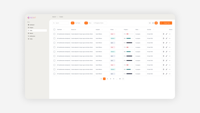Edit the second task using pencil icon
Image resolution: width=200 pixels, height=113 pixels.
click(166, 38)
